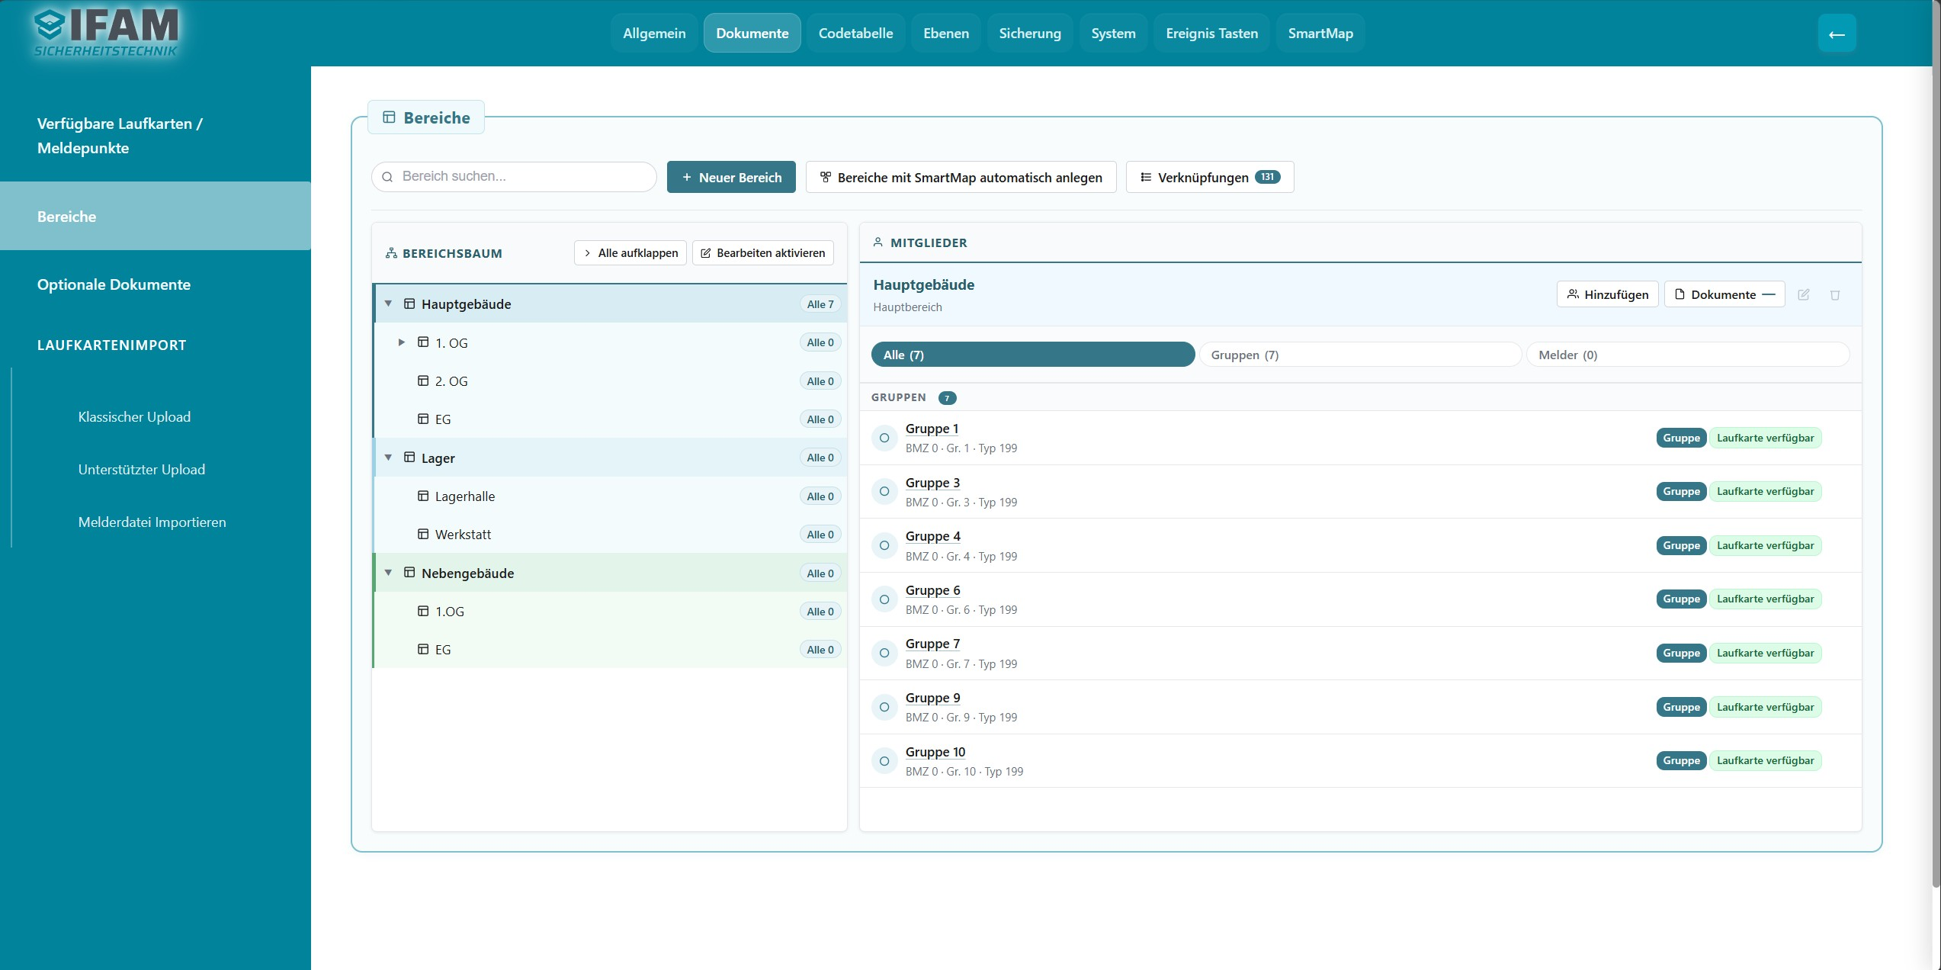Open the Allgemein tab
The width and height of the screenshot is (1941, 970).
point(654,34)
